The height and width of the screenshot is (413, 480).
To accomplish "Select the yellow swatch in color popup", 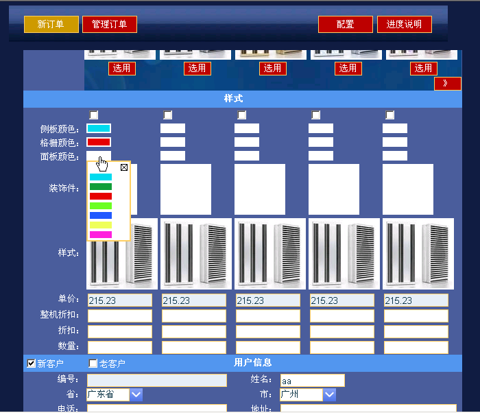I will tap(101, 225).
